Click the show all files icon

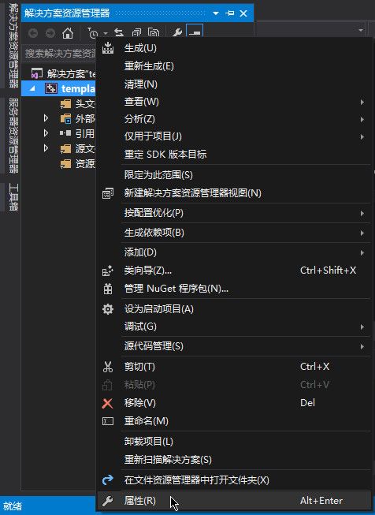[154, 33]
